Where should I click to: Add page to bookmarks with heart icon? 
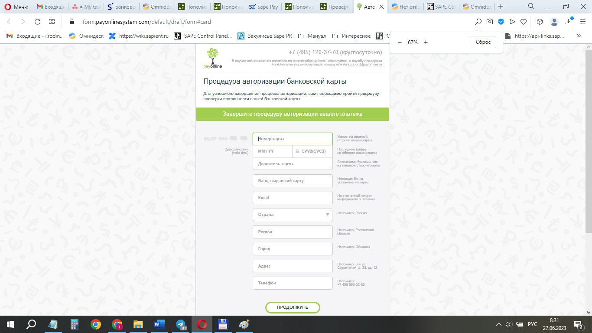tap(524, 22)
